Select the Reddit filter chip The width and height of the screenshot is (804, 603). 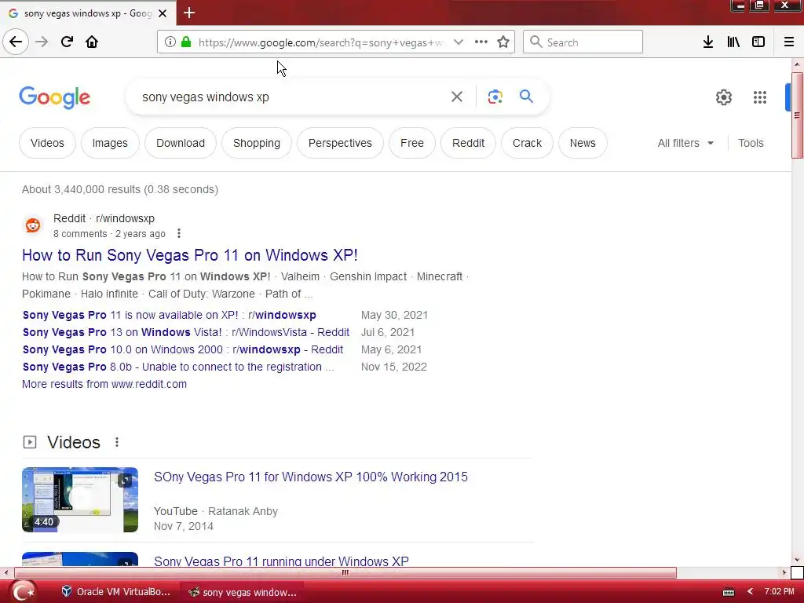point(468,143)
